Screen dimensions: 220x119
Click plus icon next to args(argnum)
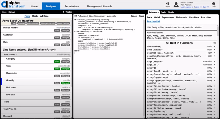click(x=214, y=61)
